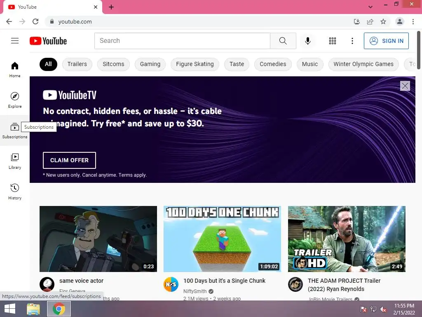Install YouTube app icon in address bar

coord(356,21)
